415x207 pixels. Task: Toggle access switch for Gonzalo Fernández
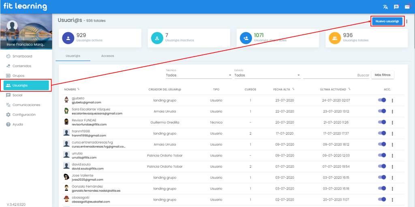[382, 188]
